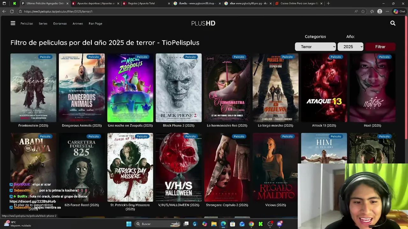Open the Black Phone 2 poster
The image size is (408, 229).
[178, 88]
